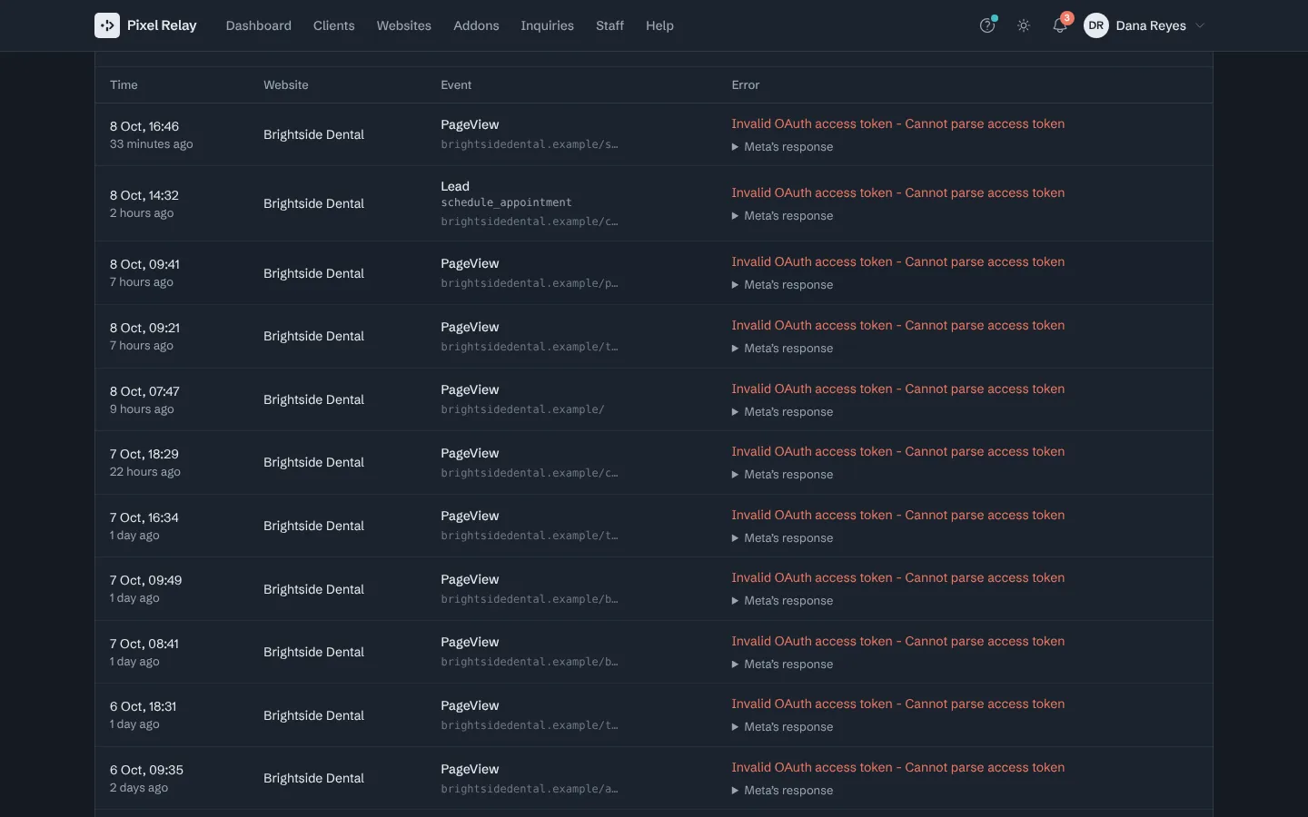
Task: Expand Meta's response for 7 Oct 18:29 row
Action: click(x=783, y=475)
